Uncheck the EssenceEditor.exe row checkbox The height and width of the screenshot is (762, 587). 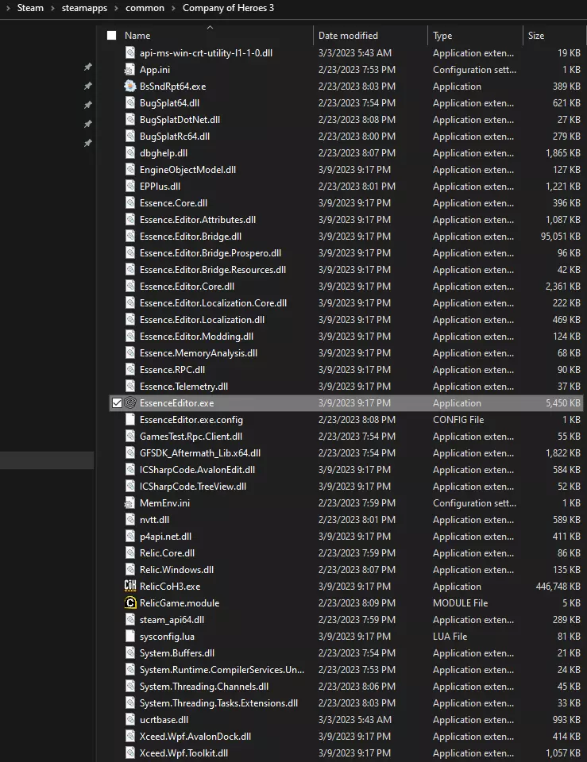pyautogui.click(x=117, y=403)
